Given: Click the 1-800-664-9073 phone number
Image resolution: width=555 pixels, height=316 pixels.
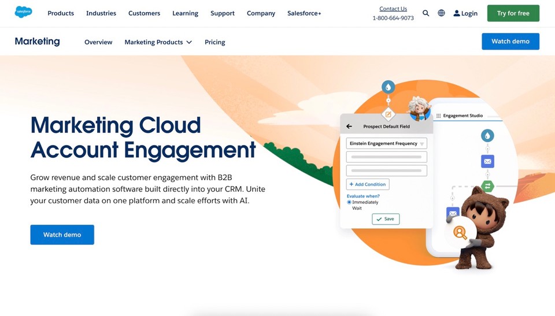Looking at the screenshot, I should coord(393,18).
